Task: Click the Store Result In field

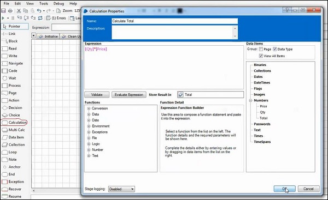Action: coord(210,95)
